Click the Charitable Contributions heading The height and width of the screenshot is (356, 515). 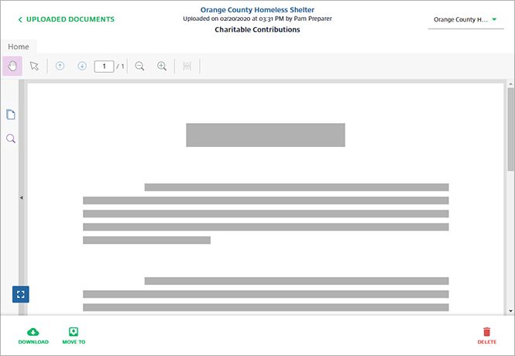pos(257,29)
